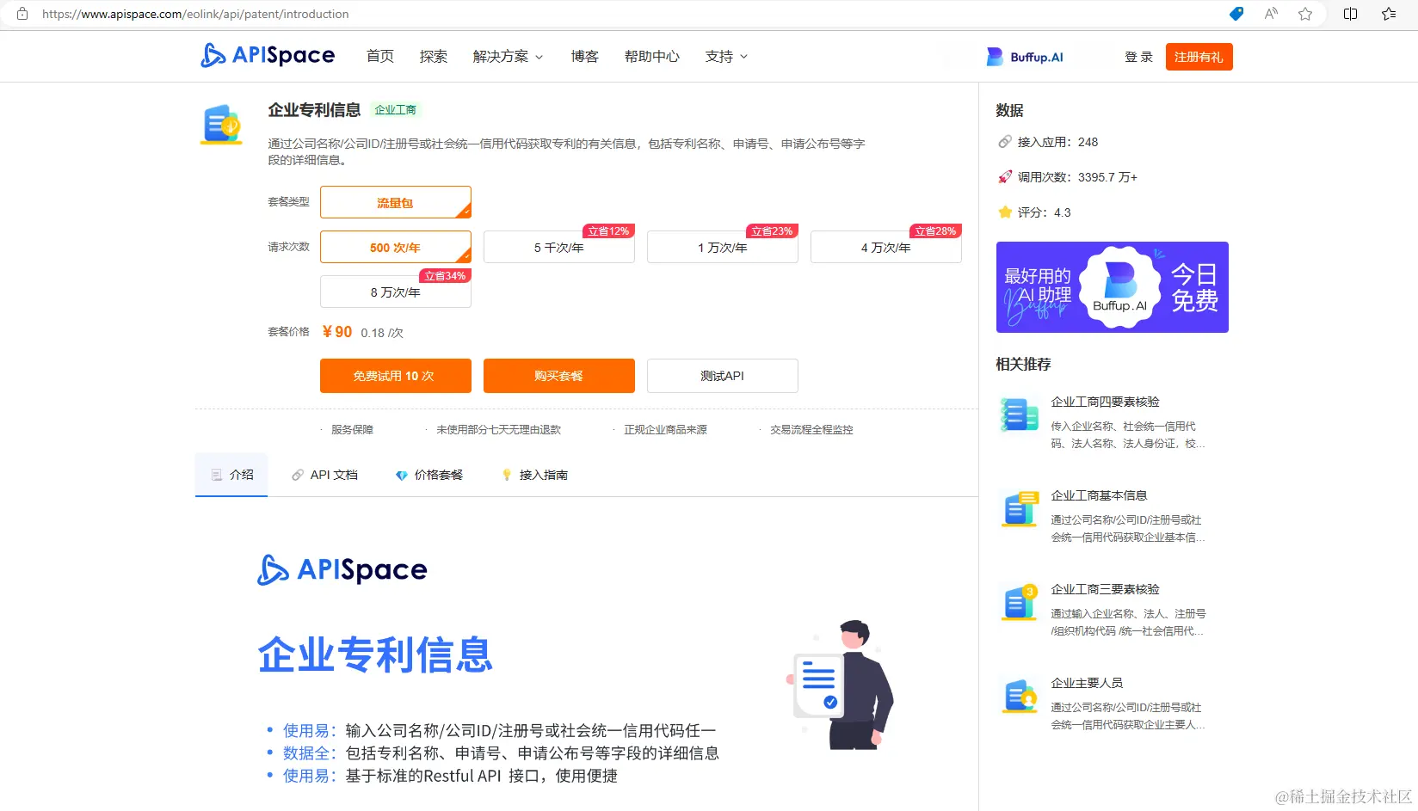Screen dimensions: 1418x811
Task: Click the 企业工商 category tag
Action: point(396,110)
